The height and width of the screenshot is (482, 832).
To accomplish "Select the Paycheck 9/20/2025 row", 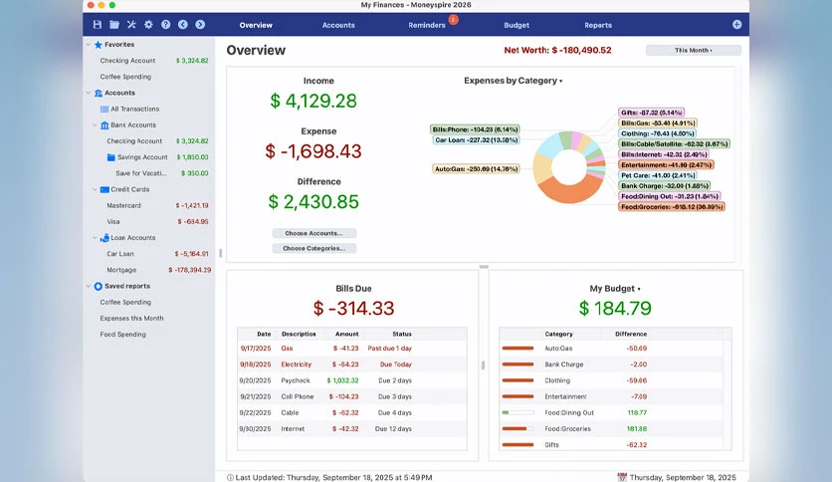I will (x=351, y=380).
